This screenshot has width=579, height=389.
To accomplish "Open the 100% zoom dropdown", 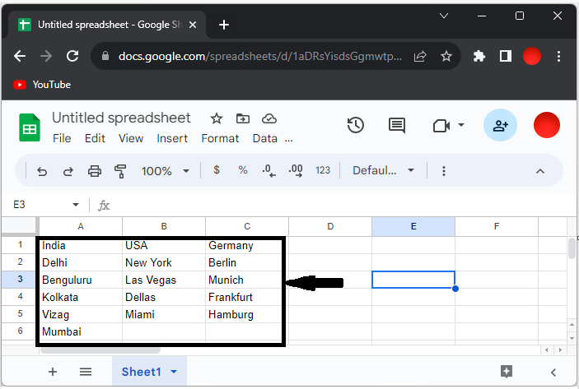I will (166, 171).
